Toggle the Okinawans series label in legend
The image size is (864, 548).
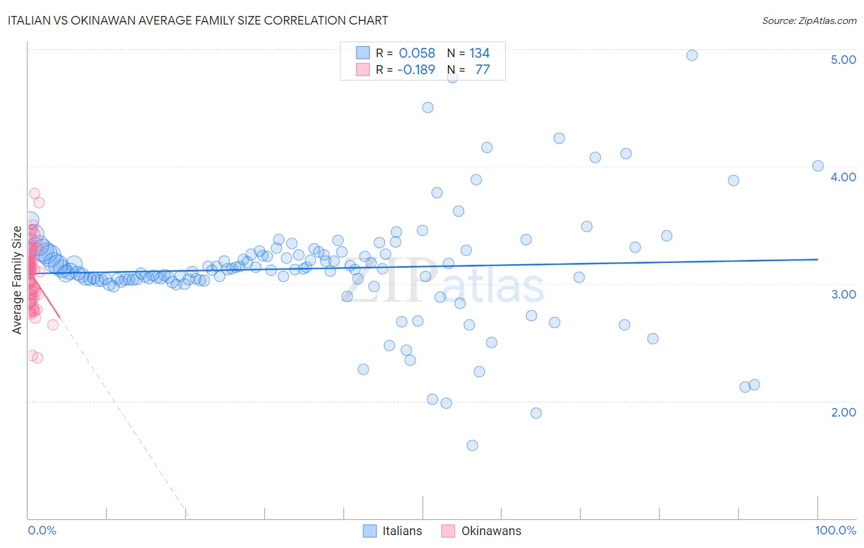point(491,531)
